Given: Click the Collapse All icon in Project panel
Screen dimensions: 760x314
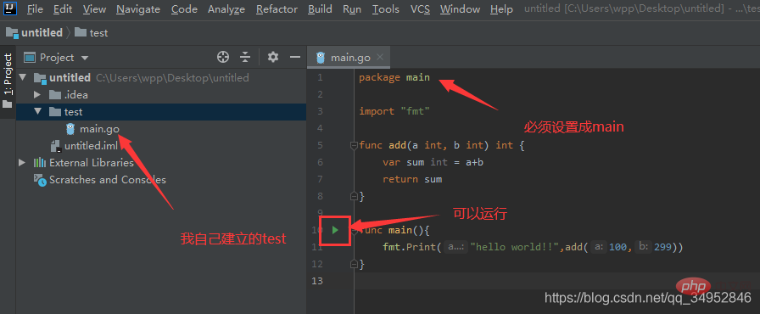Looking at the screenshot, I should coord(245,57).
